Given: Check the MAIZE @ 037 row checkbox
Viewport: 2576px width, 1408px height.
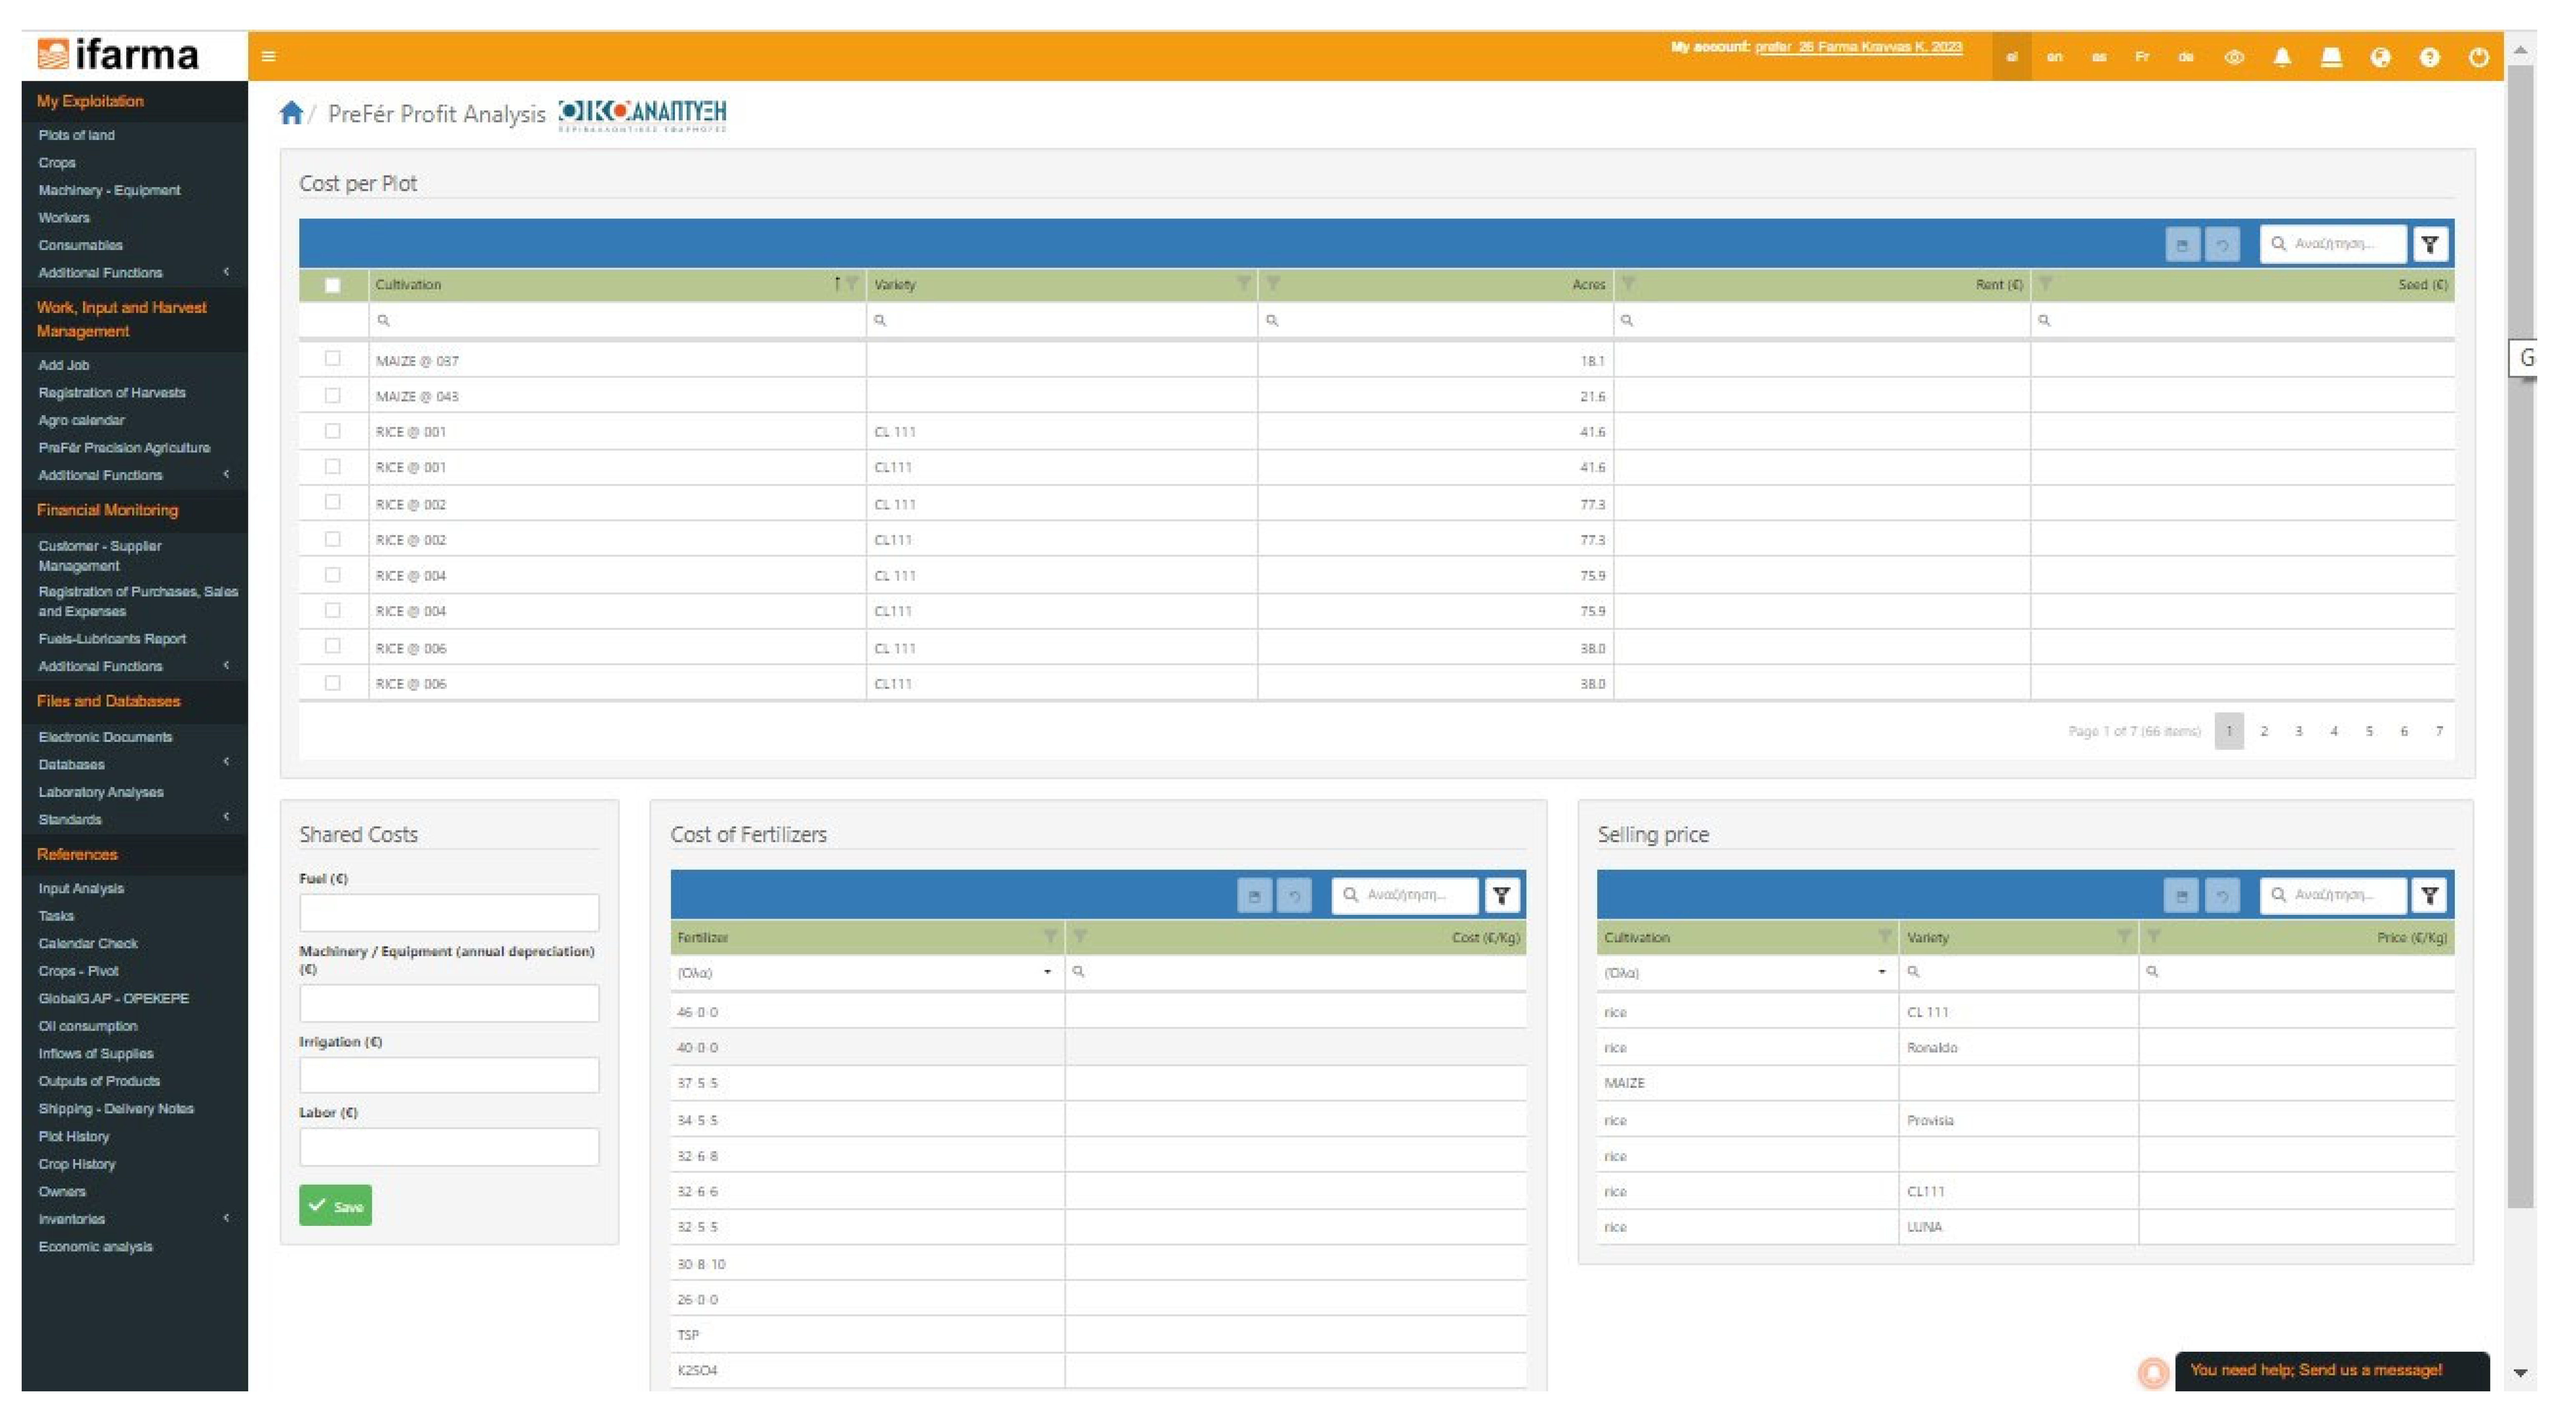Looking at the screenshot, I should 333,359.
